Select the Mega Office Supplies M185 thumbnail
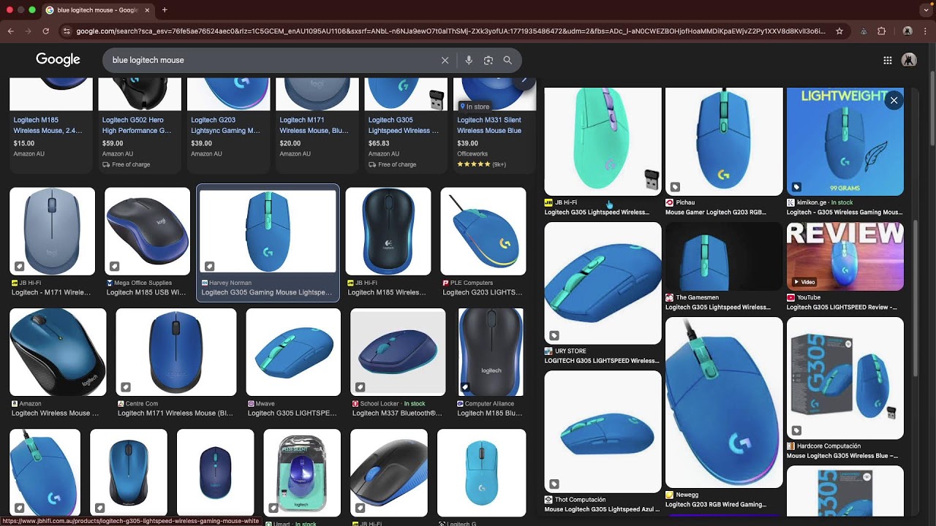Image resolution: width=936 pixels, height=526 pixels. [147, 231]
